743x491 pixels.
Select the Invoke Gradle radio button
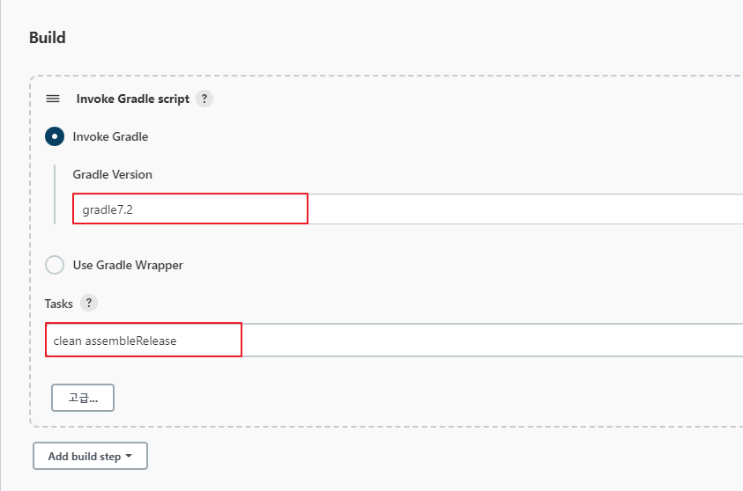point(55,136)
